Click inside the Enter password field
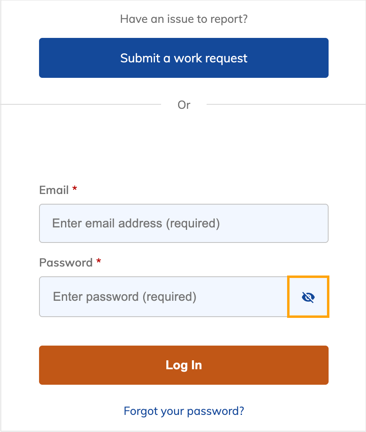 [163, 297]
